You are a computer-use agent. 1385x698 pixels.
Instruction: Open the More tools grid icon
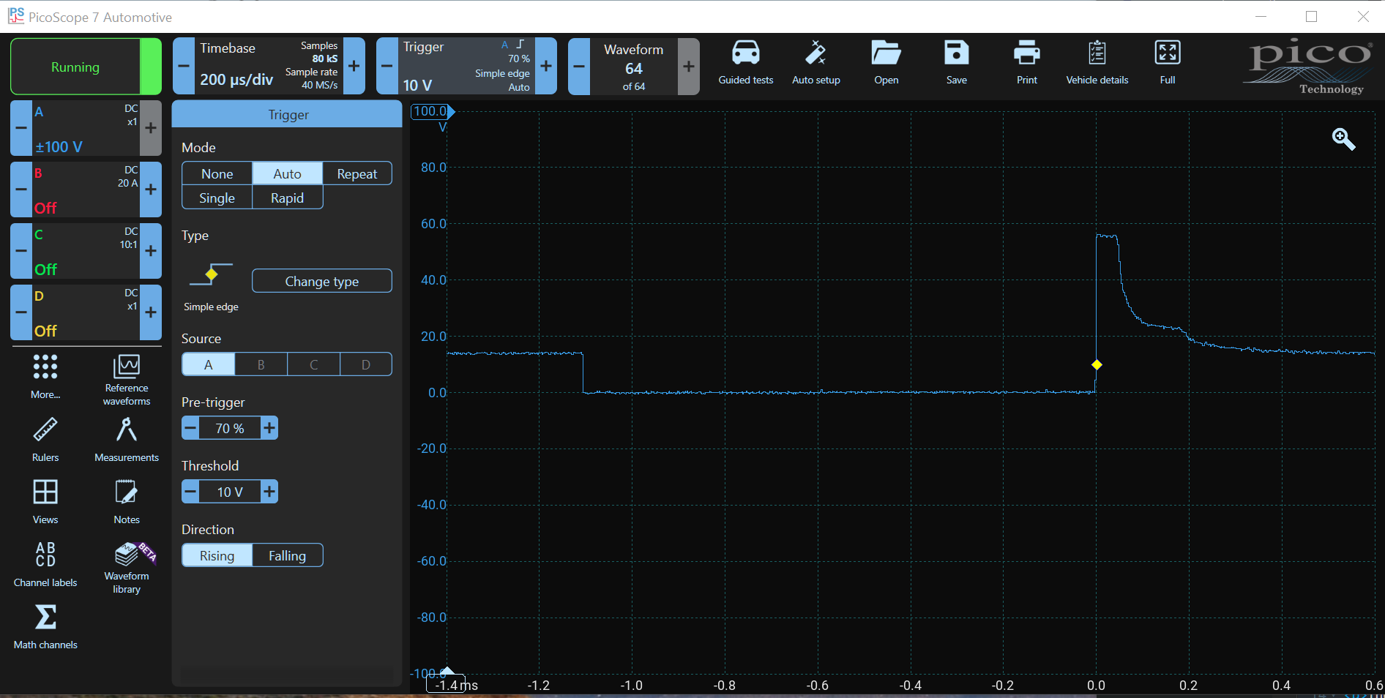[45, 377]
